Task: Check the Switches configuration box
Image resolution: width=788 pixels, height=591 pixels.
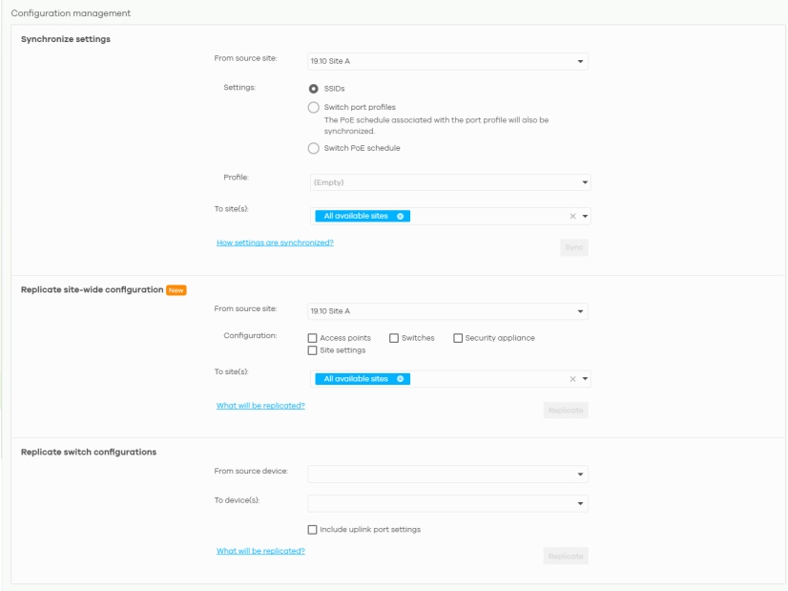Action: pos(394,338)
